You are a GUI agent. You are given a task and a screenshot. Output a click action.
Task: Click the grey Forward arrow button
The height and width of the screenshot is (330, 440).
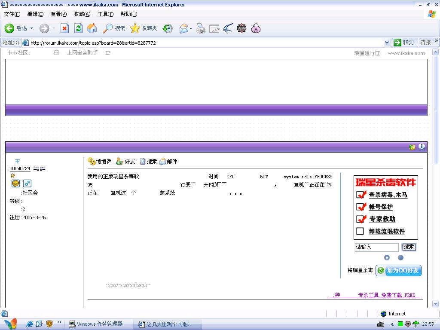[x=44, y=28]
